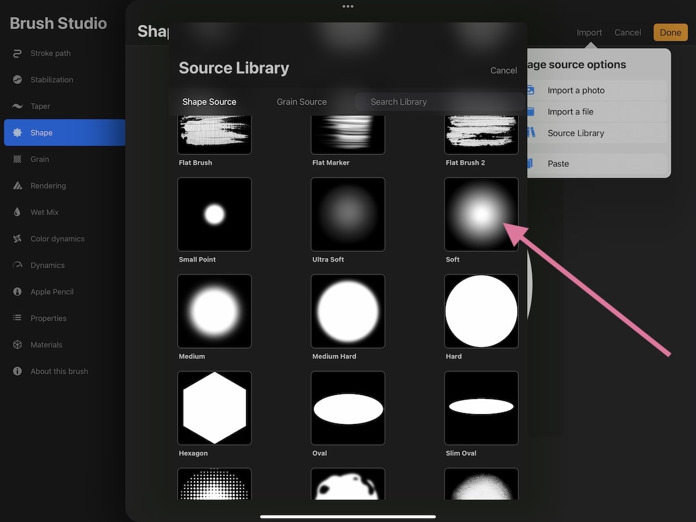Open the three-dot multitasking menu
Screen dimensions: 696x522
coord(348,6)
